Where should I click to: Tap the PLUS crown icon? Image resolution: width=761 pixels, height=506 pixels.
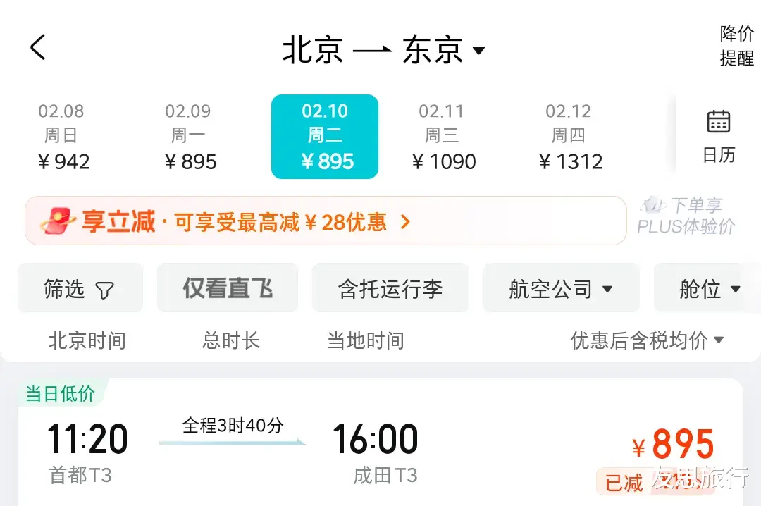[x=653, y=205]
